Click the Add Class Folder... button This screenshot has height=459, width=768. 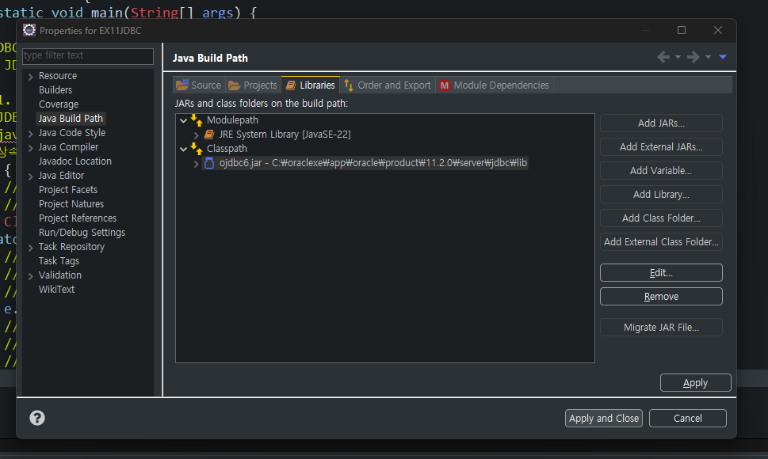pyautogui.click(x=661, y=218)
